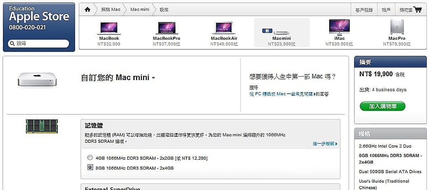
Task: Click the '8GB 1066MHz DDR3 SDRAM - 2x4GB' spec
Action: pos(390,159)
